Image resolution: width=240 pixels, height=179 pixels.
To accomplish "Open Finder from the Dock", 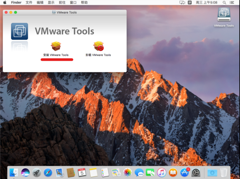I will pos(14,173).
